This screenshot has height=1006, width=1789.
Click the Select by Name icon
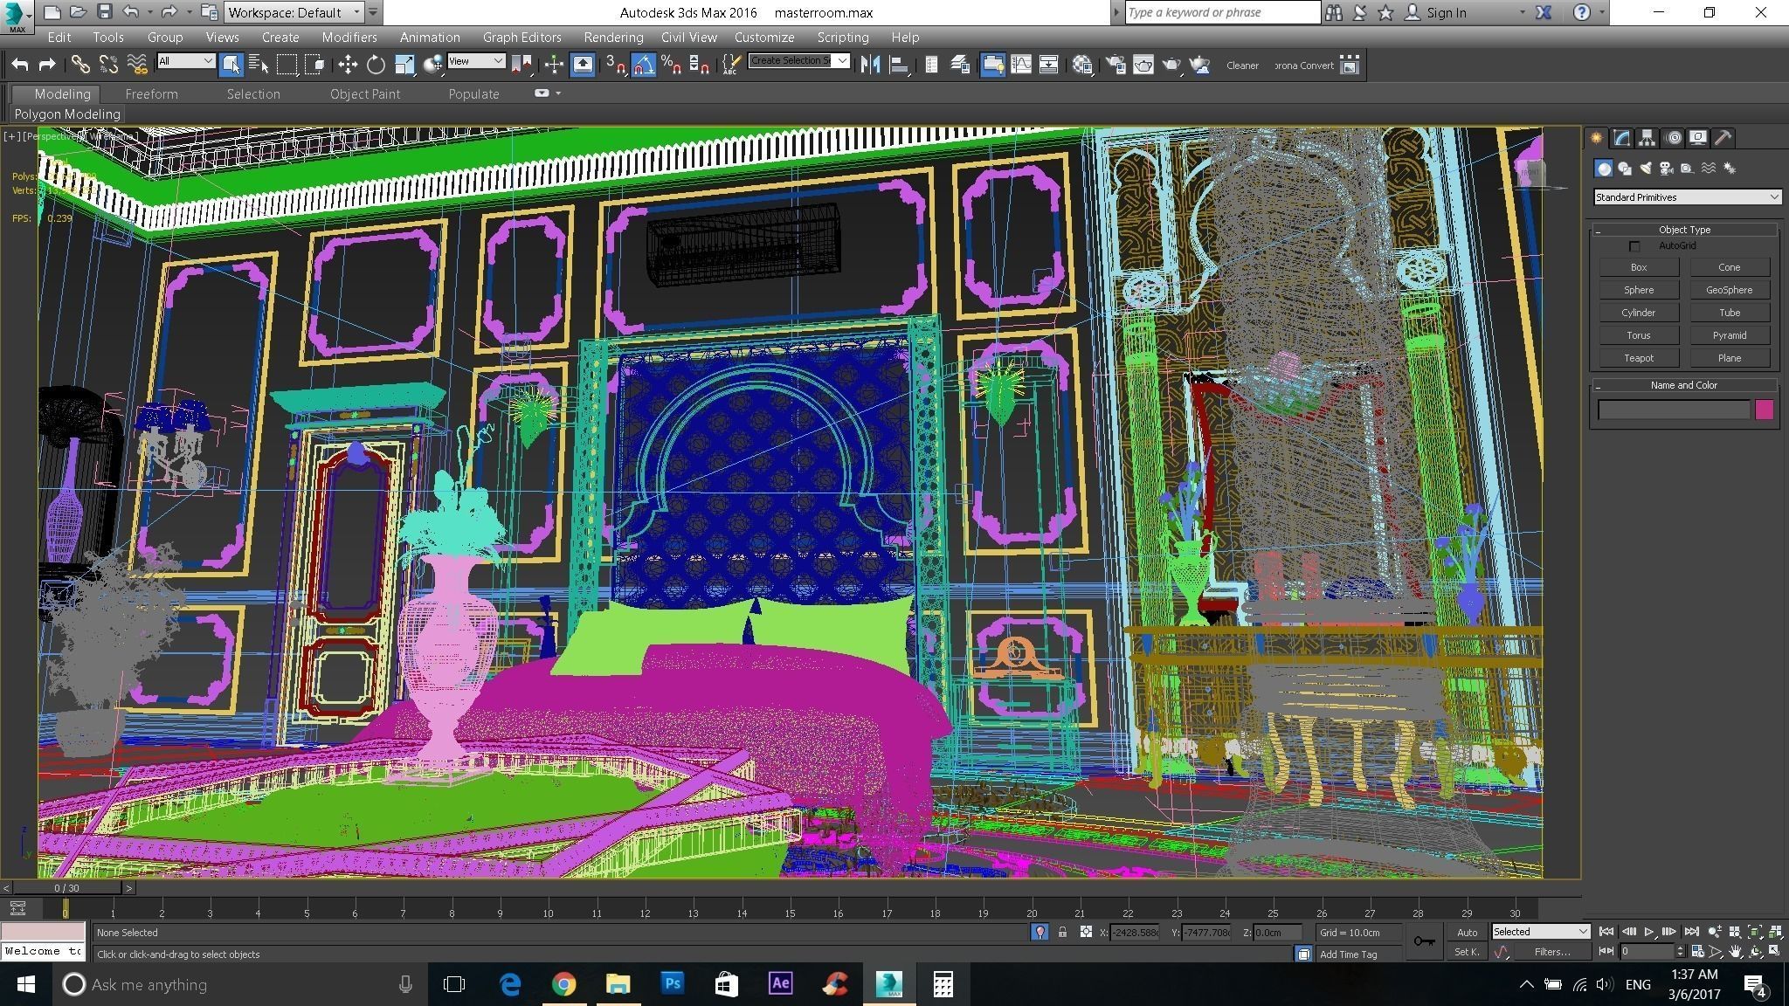[x=259, y=65]
